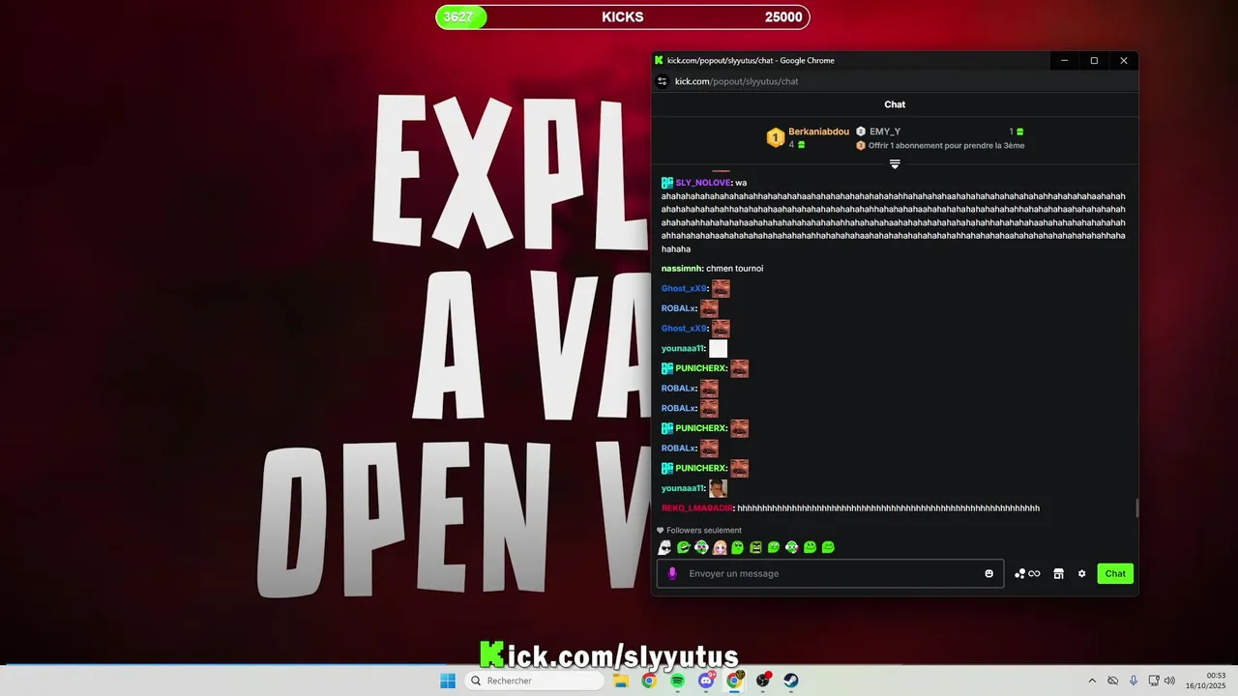Screen dimensions: 1238x696
Task: Expand the leaderboard with the arrow handle
Action: click(895, 164)
